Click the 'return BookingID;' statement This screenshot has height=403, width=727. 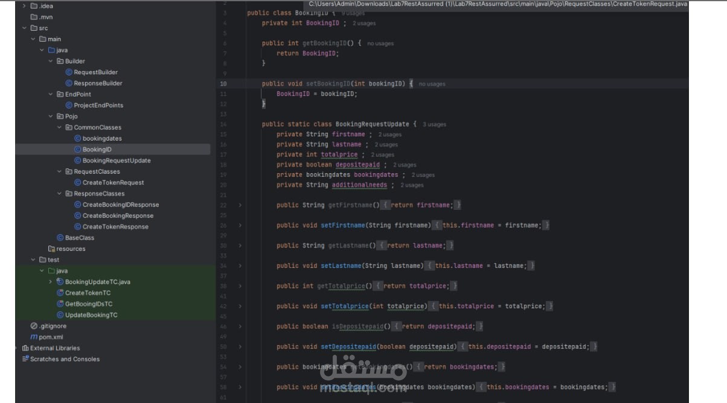308,53
